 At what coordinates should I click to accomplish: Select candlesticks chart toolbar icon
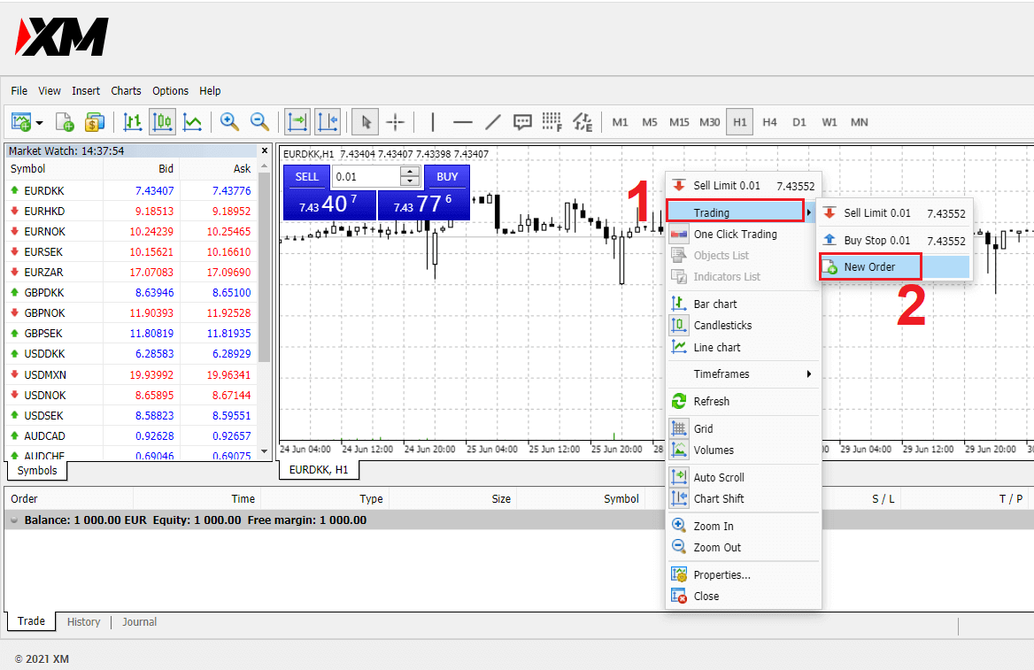pyautogui.click(x=162, y=122)
